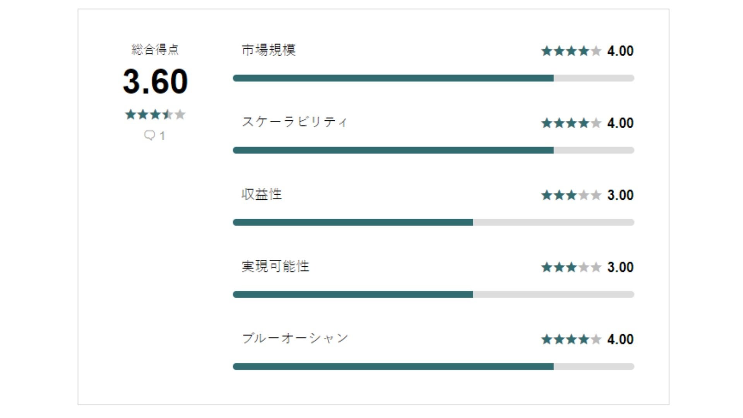
Task: Select the スケーラビリティ label
Action: coord(294,122)
